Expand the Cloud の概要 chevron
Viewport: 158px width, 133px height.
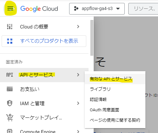[x=78, y=27]
